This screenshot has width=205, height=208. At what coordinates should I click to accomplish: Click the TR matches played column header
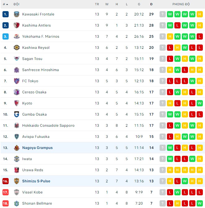pos(97,4)
